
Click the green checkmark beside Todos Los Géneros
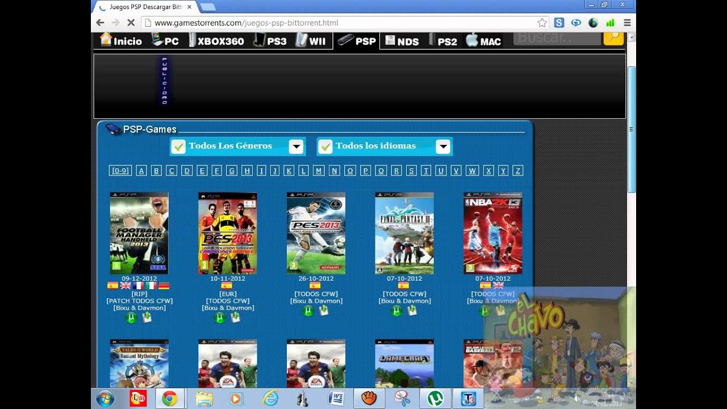click(x=178, y=147)
